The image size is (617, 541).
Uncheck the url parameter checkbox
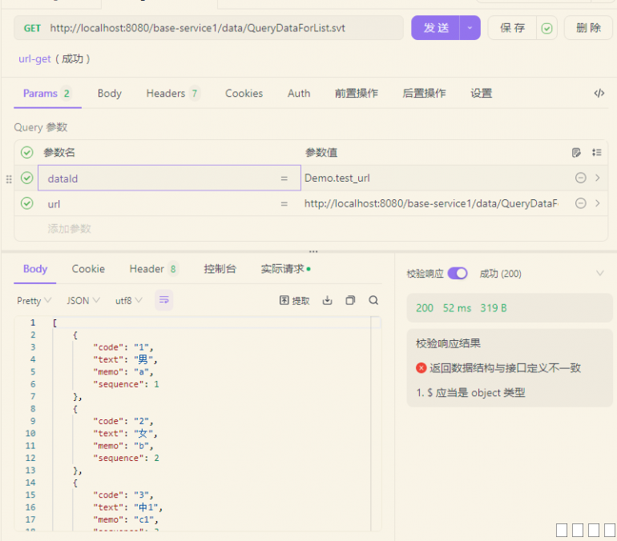pyautogui.click(x=26, y=204)
